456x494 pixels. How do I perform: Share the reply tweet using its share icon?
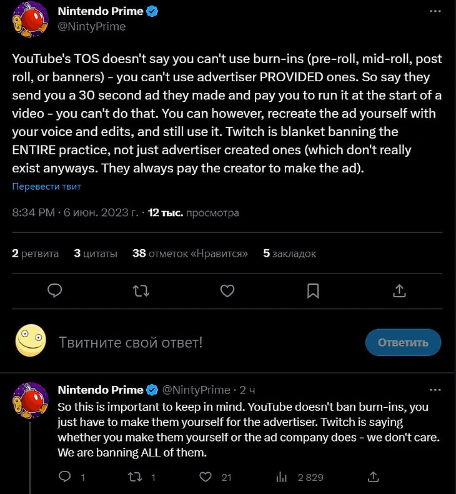tap(374, 477)
